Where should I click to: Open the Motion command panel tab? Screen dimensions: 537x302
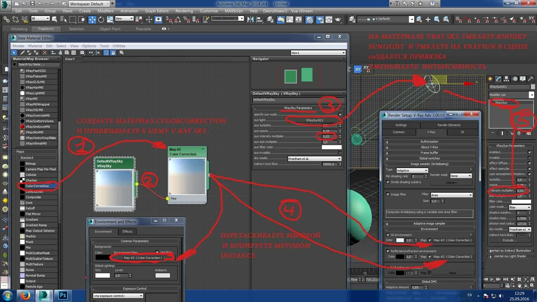click(x=515, y=79)
